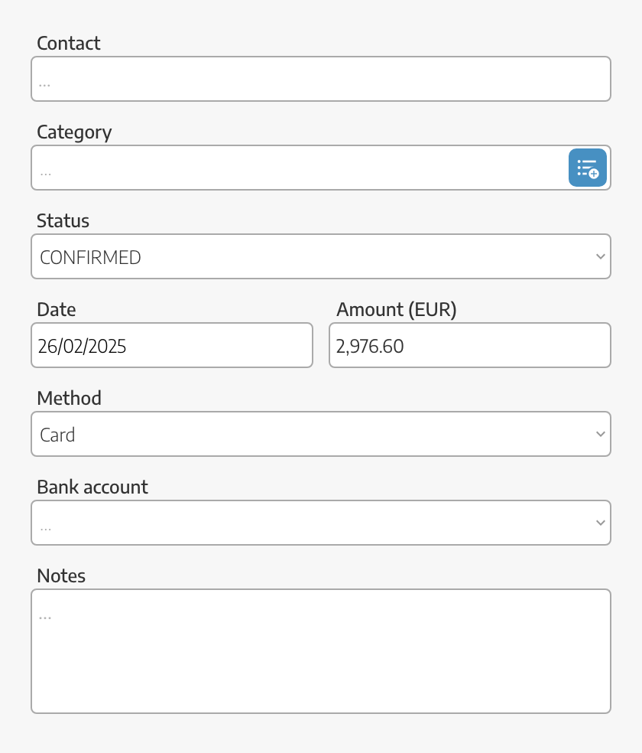
Task: Click the Amount (EUR) label
Action: 397,310
